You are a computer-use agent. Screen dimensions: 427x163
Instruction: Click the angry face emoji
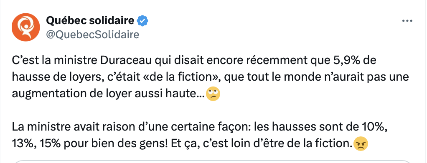[x=361, y=144]
